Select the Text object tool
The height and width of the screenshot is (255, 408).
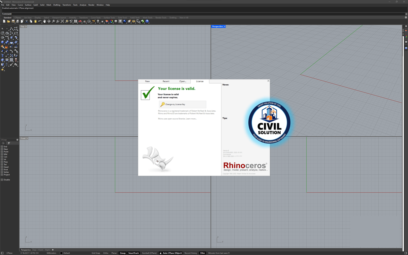3,56
